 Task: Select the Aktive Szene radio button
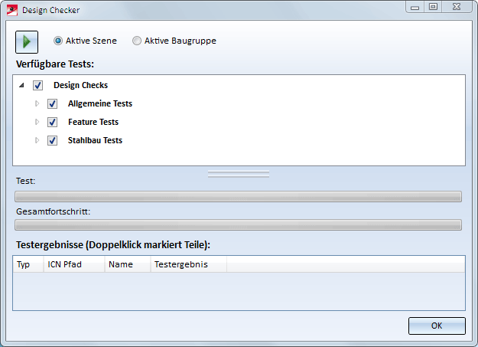pyautogui.click(x=58, y=41)
